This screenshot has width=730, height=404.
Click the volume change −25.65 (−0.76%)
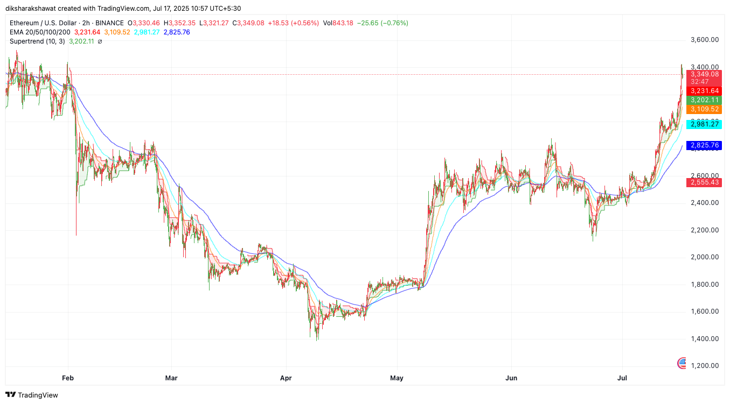coord(383,23)
